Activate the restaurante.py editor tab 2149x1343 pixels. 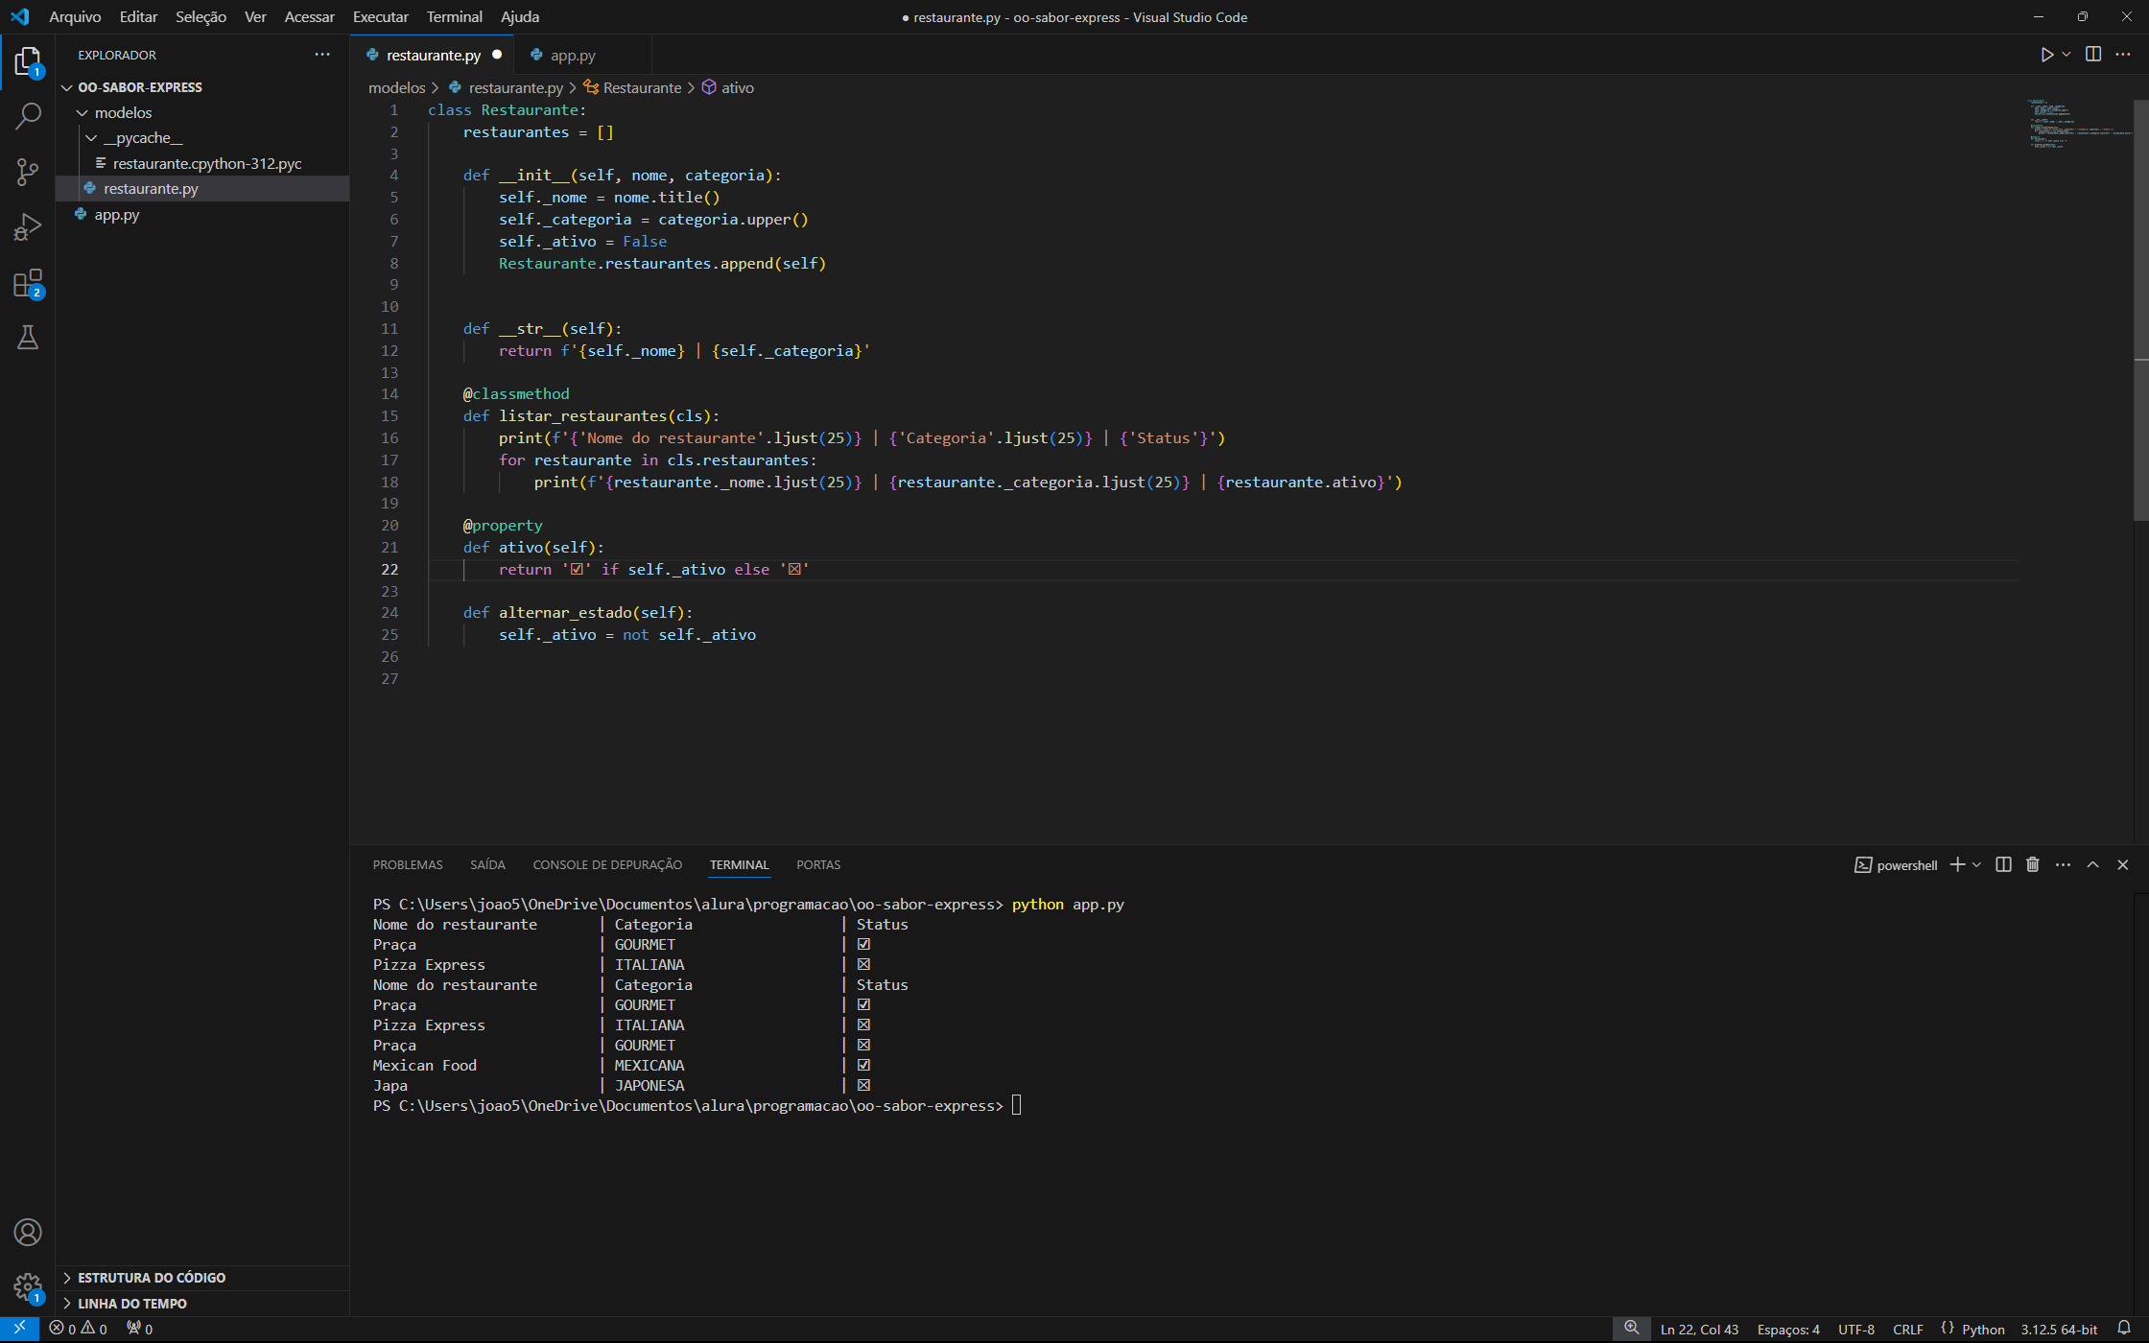click(x=433, y=56)
